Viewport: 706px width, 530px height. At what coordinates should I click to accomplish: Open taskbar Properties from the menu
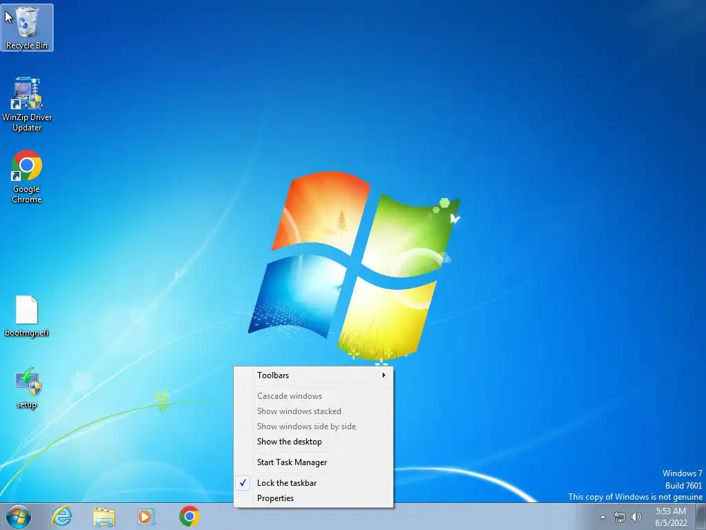(314, 498)
